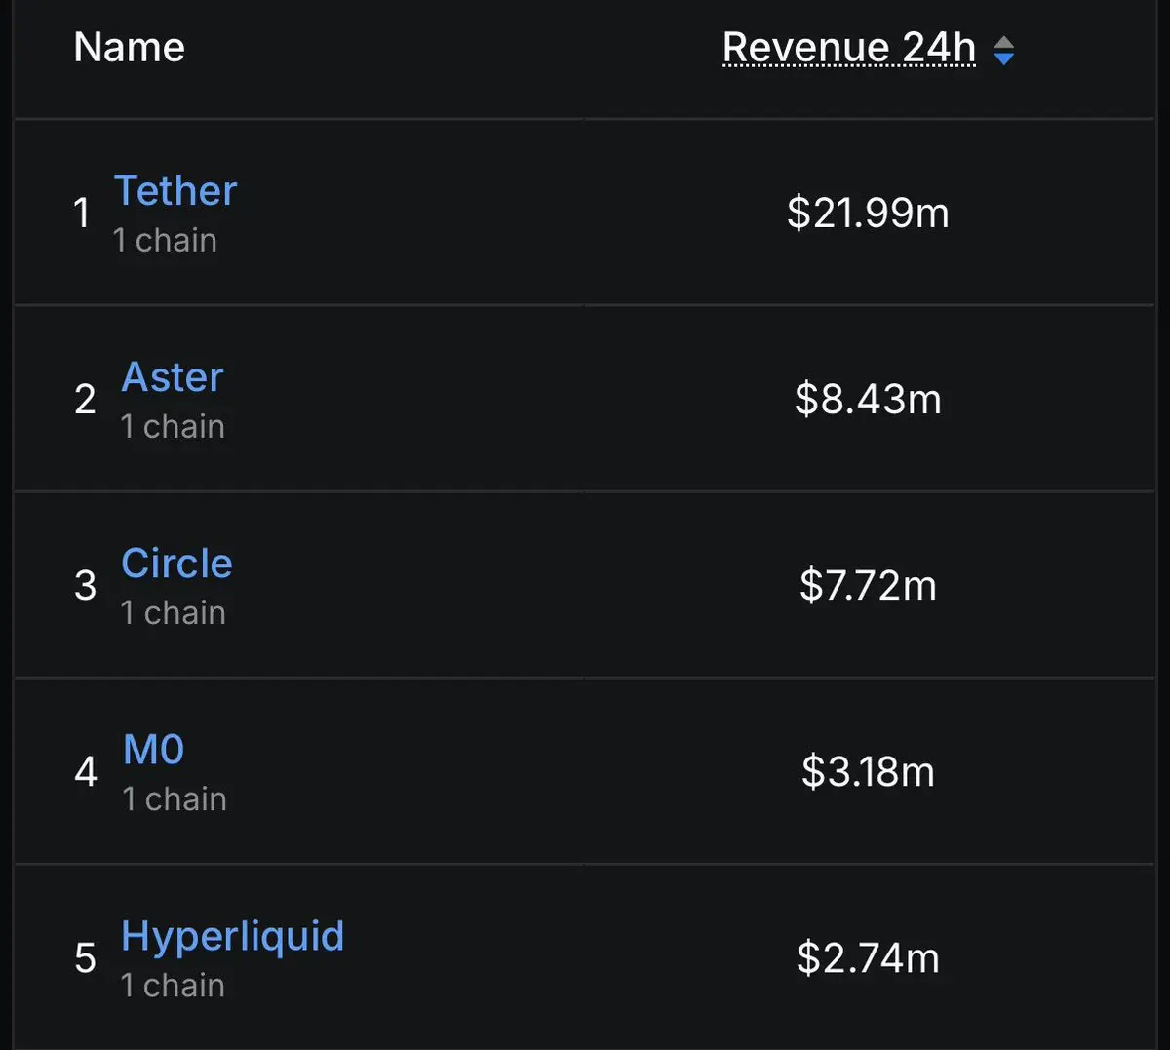Sort by the Revenue 24h column header
The image size is (1170, 1050).
click(x=848, y=47)
